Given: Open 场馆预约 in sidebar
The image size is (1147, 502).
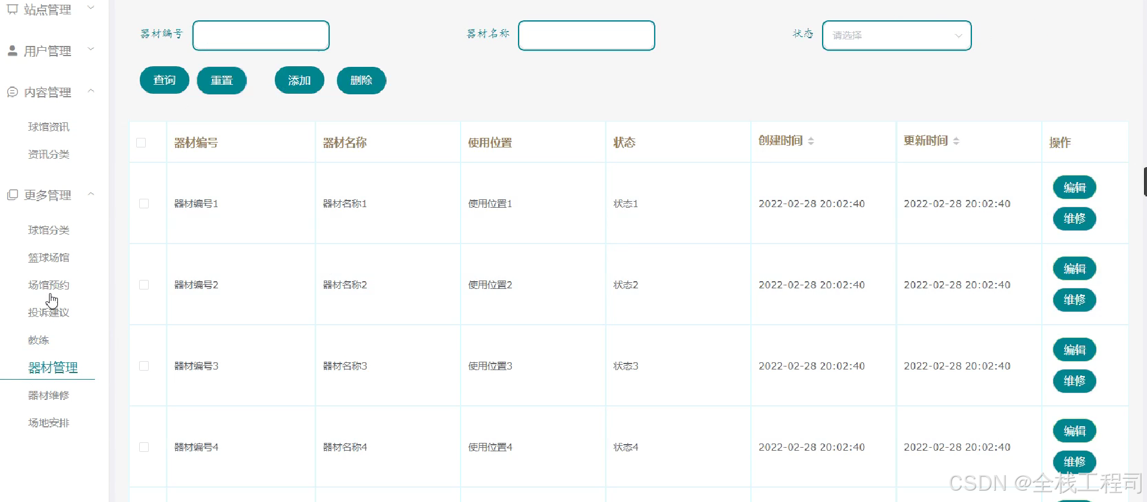Looking at the screenshot, I should click(x=48, y=285).
